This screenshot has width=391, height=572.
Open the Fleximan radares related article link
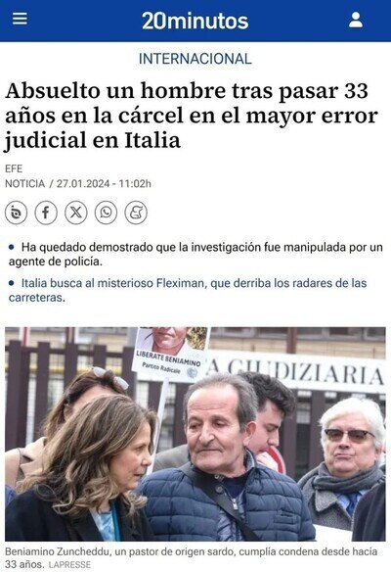188,290
